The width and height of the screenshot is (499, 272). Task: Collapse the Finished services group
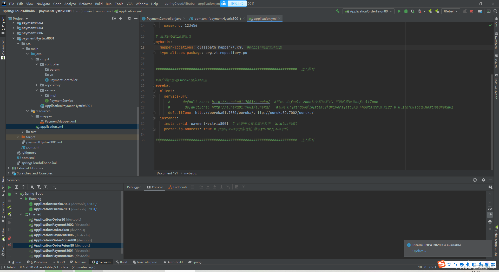(21, 214)
